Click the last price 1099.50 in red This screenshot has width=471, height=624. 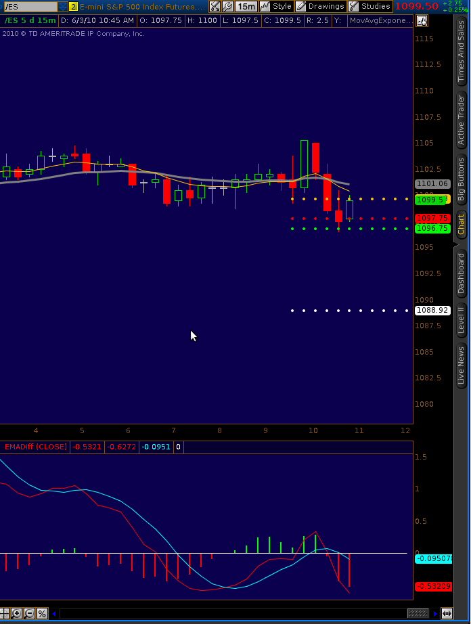pyautogui.click(x=416, y=6)
